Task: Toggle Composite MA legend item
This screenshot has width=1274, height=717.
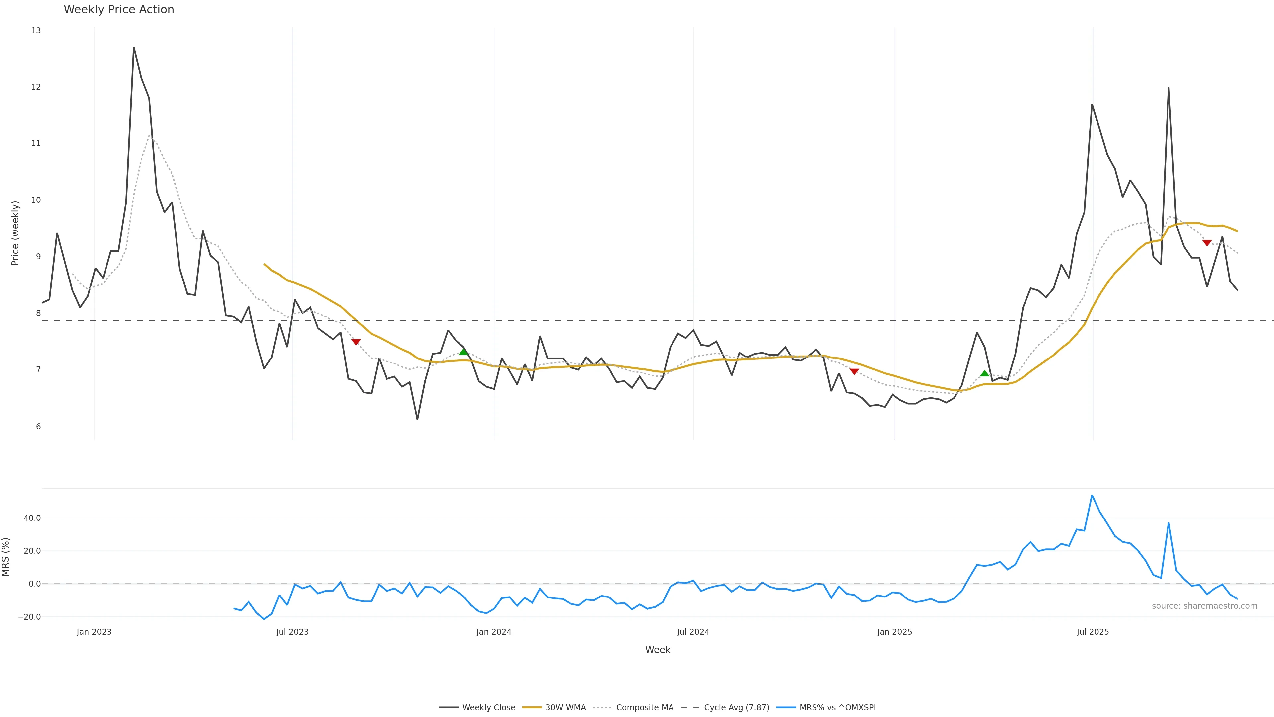Action: click(x=644, y=708)
